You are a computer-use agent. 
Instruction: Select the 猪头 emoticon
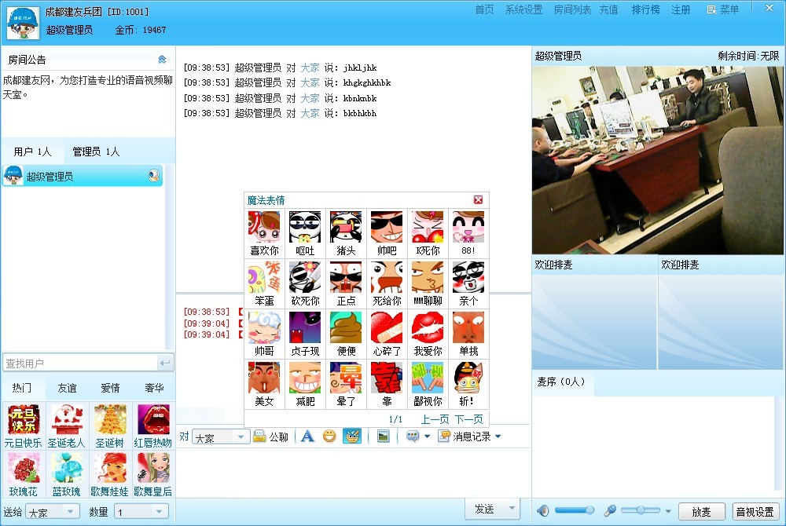[x=346, y=233]
